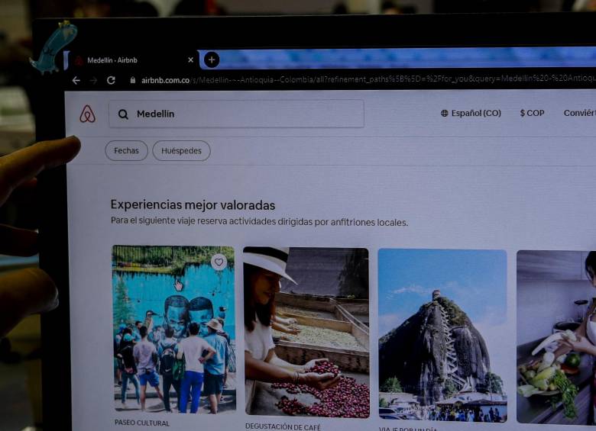Reload the page with refresh icon
Image resolution: width=596 pixels, height=431 pixels.
(x=111, y=80)
